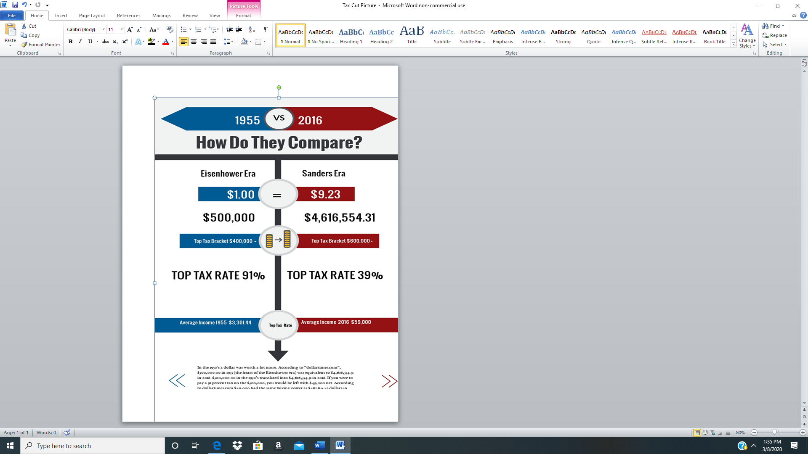The width and height of the screenshot is (808, 454).
Task: Apply the Heading 1 style
Action: pos(351,36)
